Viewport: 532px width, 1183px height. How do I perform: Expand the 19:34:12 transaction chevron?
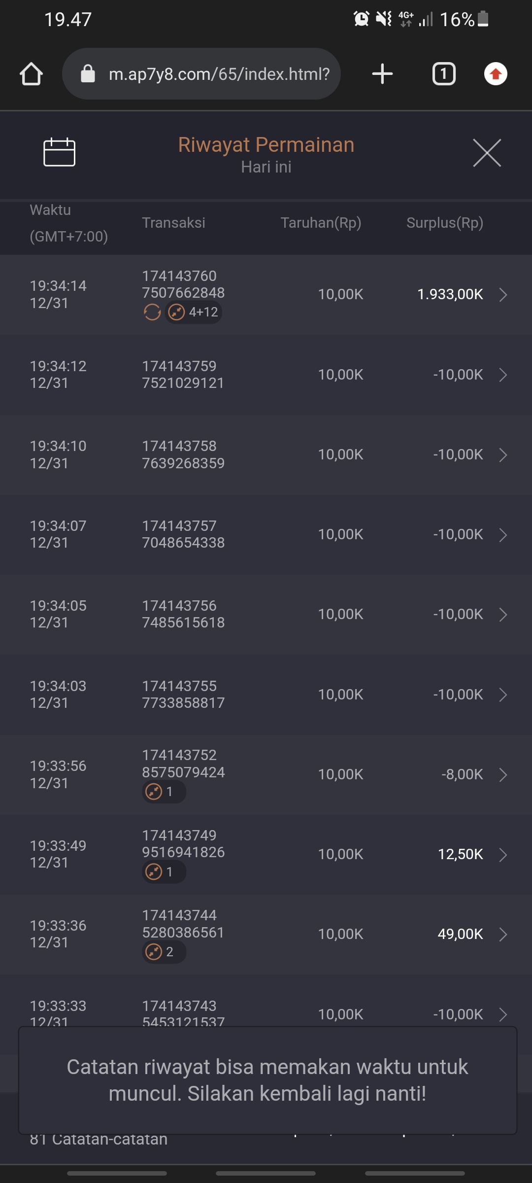(x=503, y=375)
